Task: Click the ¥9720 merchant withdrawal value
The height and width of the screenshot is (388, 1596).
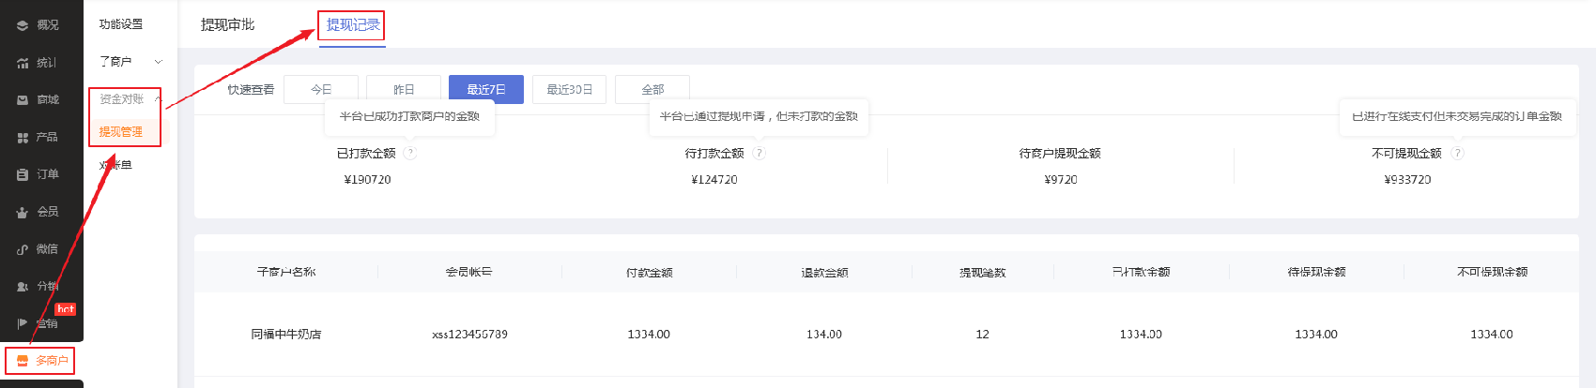Action: click(1061, 179)
